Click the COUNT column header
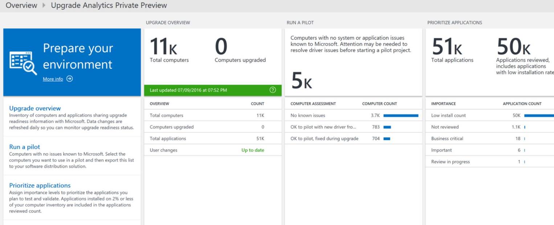 (257, 104)
